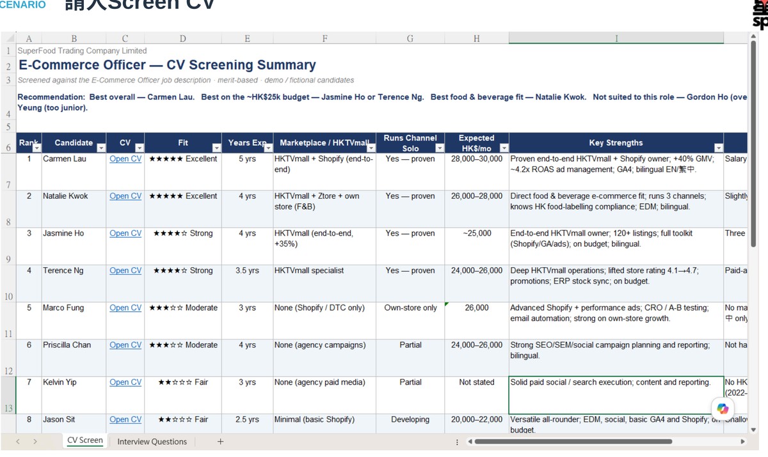Viewport: 768px width, 457px height.
Task: Click the vertical scrollbar thumb
Action: click(x=753, y=143)
